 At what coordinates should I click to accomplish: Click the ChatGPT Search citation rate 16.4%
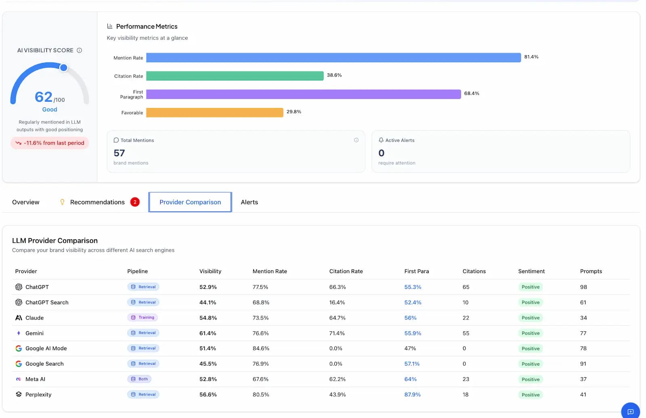(337, 302)
